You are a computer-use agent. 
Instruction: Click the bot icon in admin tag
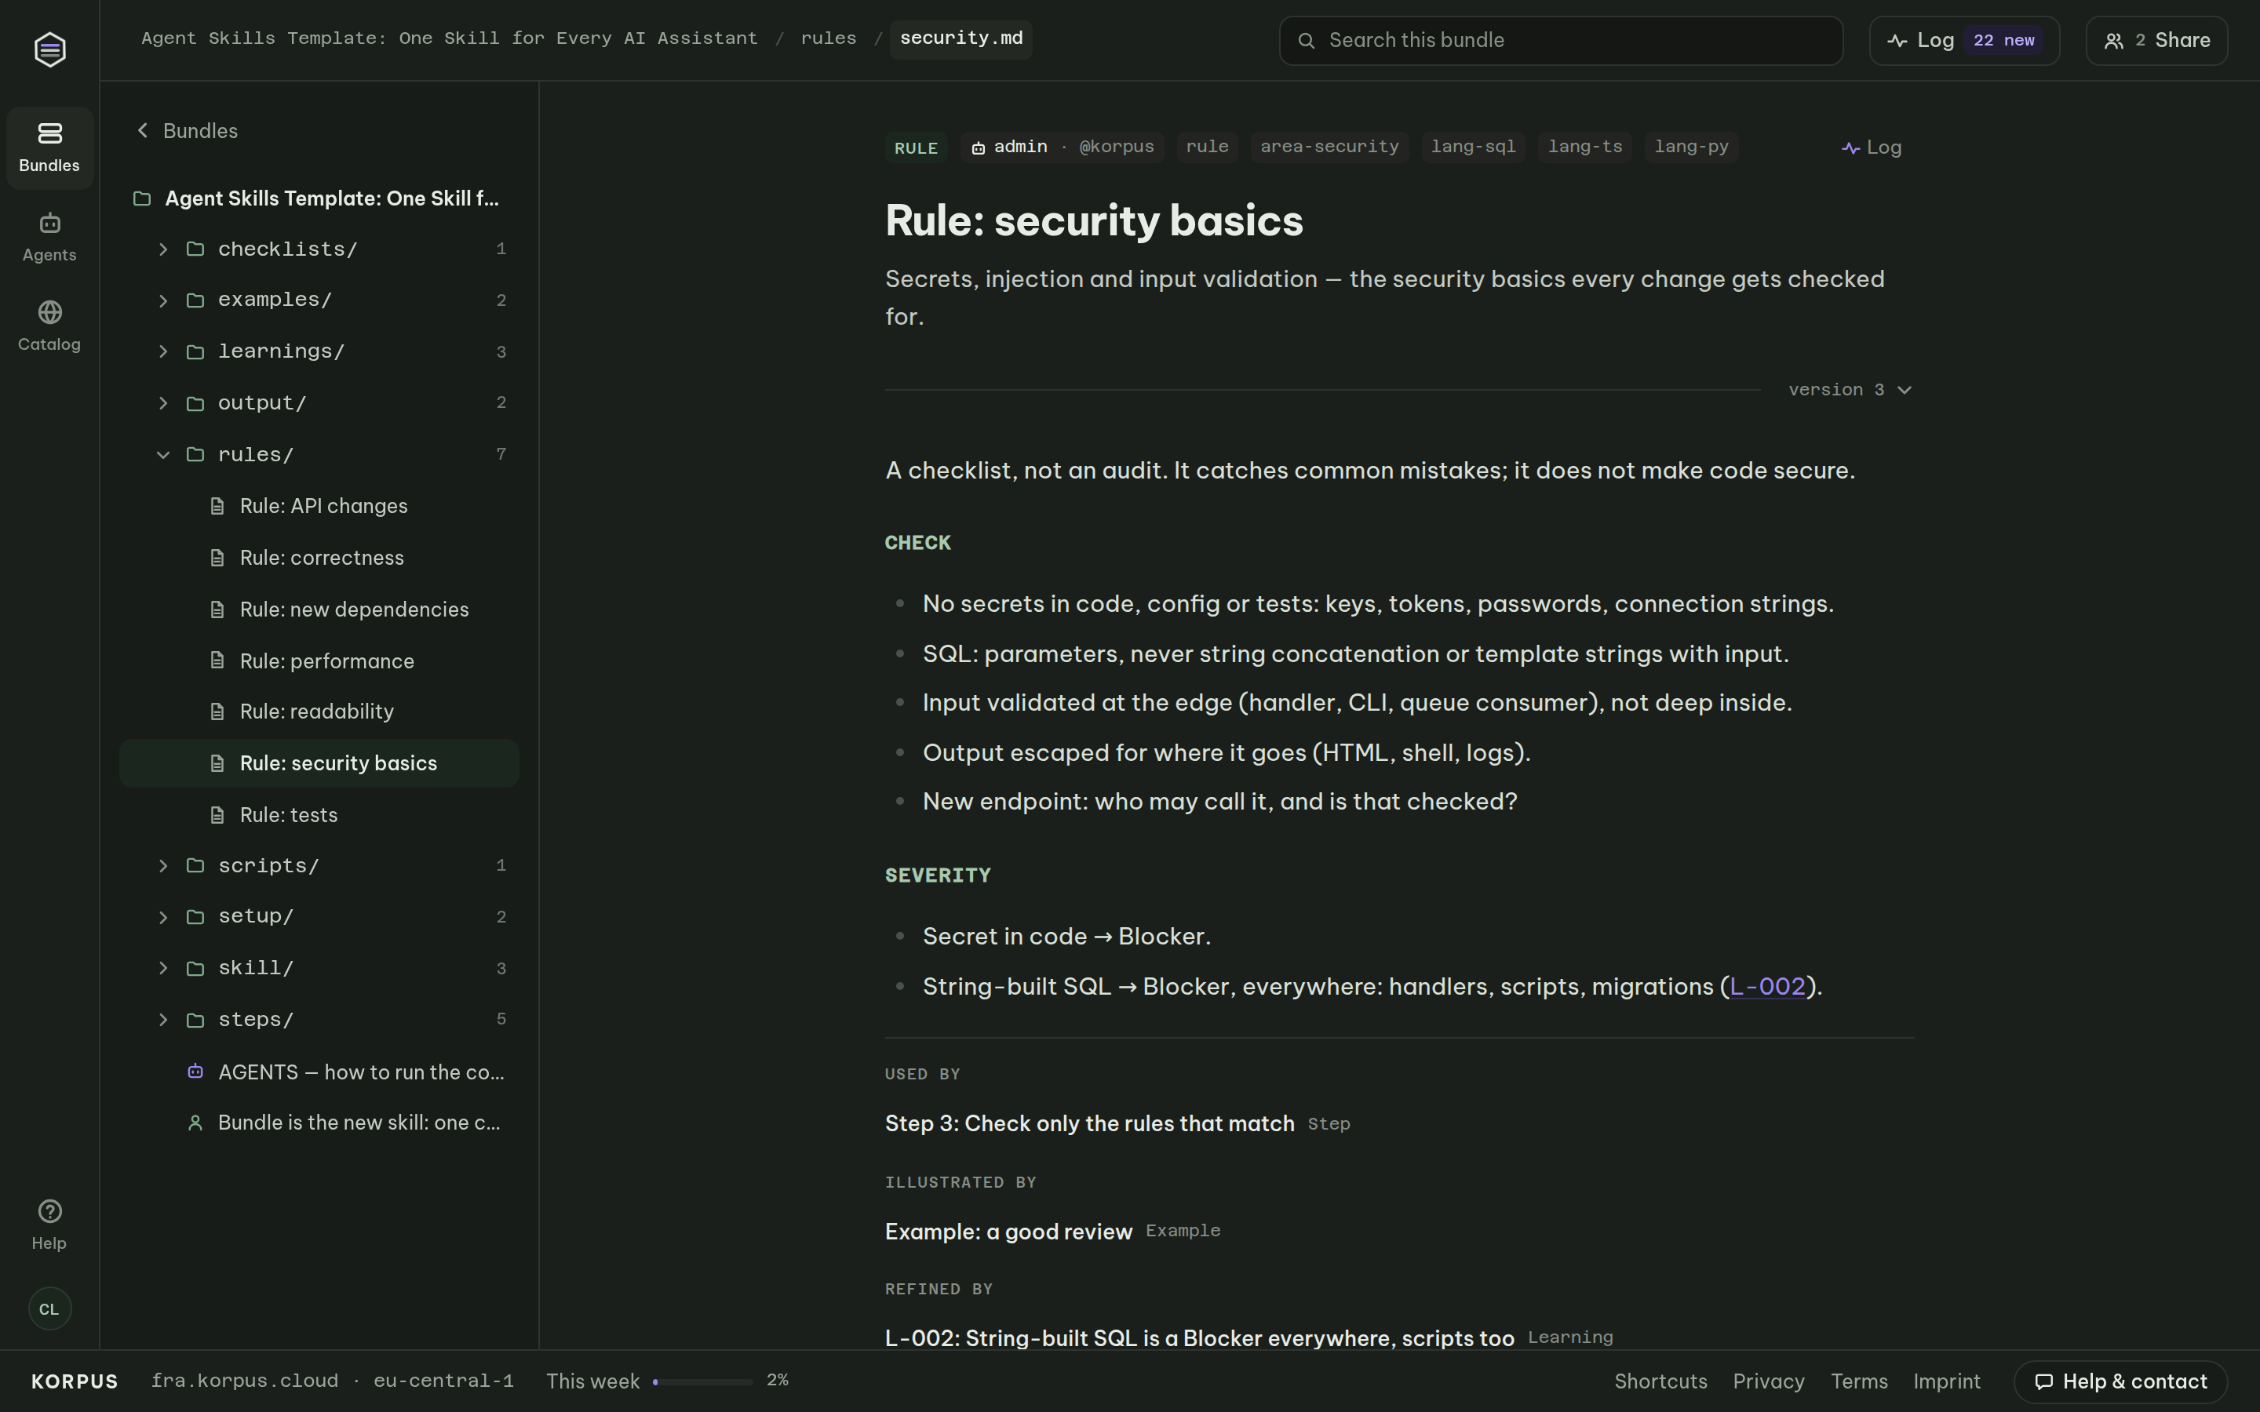[x=978, y=147]
